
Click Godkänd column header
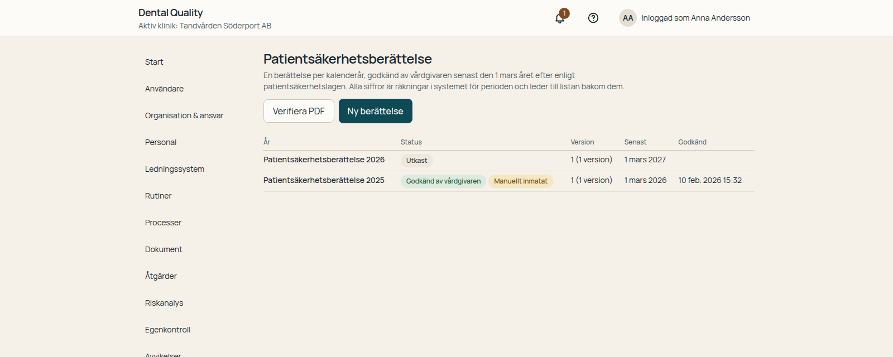click(692, 142)
